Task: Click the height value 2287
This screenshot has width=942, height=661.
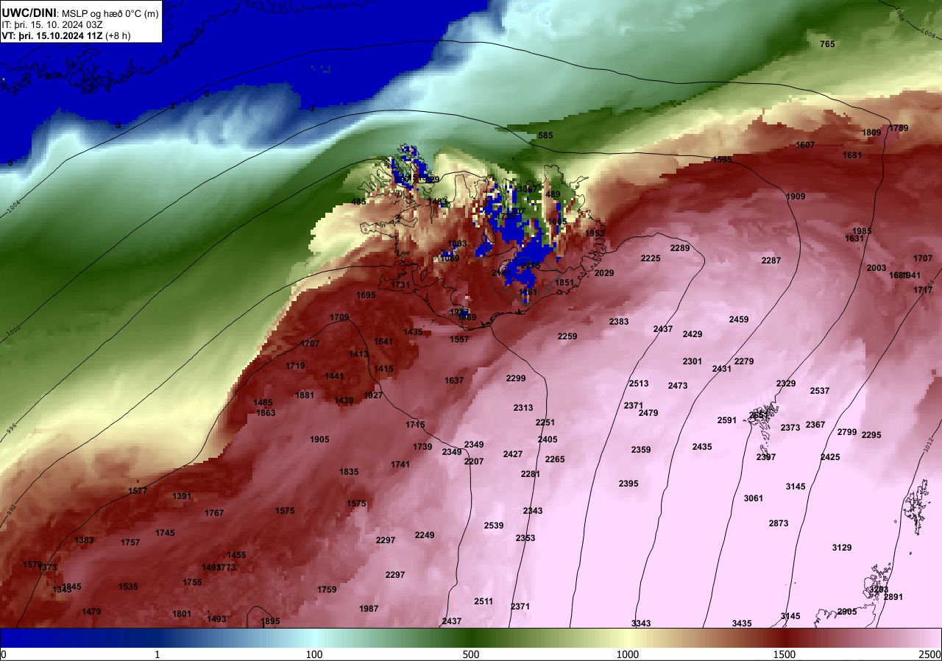Action: point(771,261)
